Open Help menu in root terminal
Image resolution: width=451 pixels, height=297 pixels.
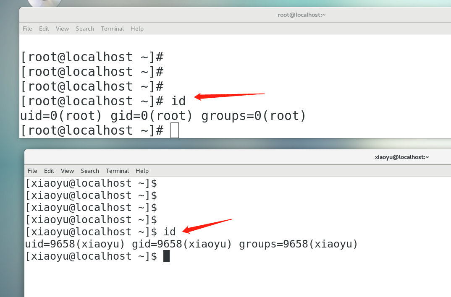pos(137,29)
